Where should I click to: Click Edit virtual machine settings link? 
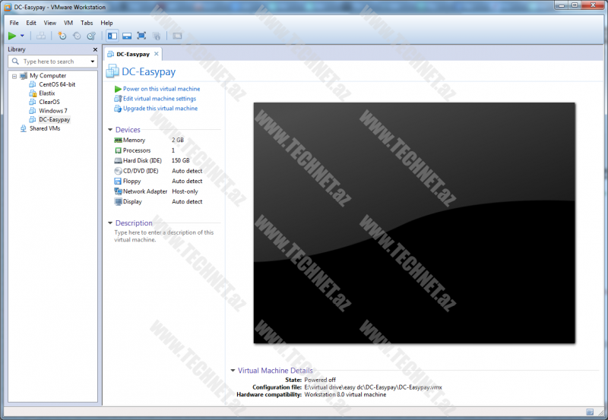(x=159, y=99)
